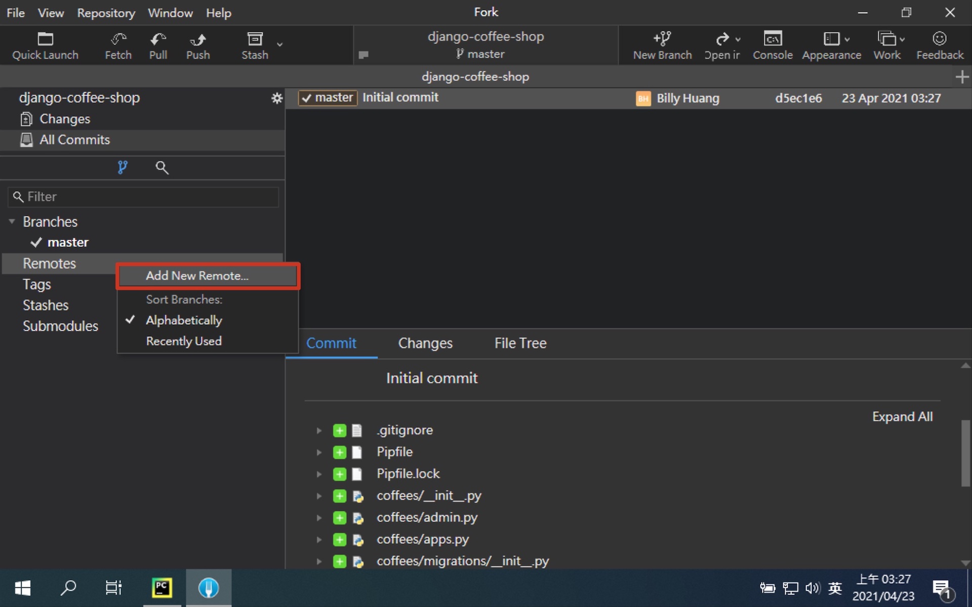This screenshot has height=607, width=972.
Task: Click the scroll down arrow in commit details
Action: 966,563
